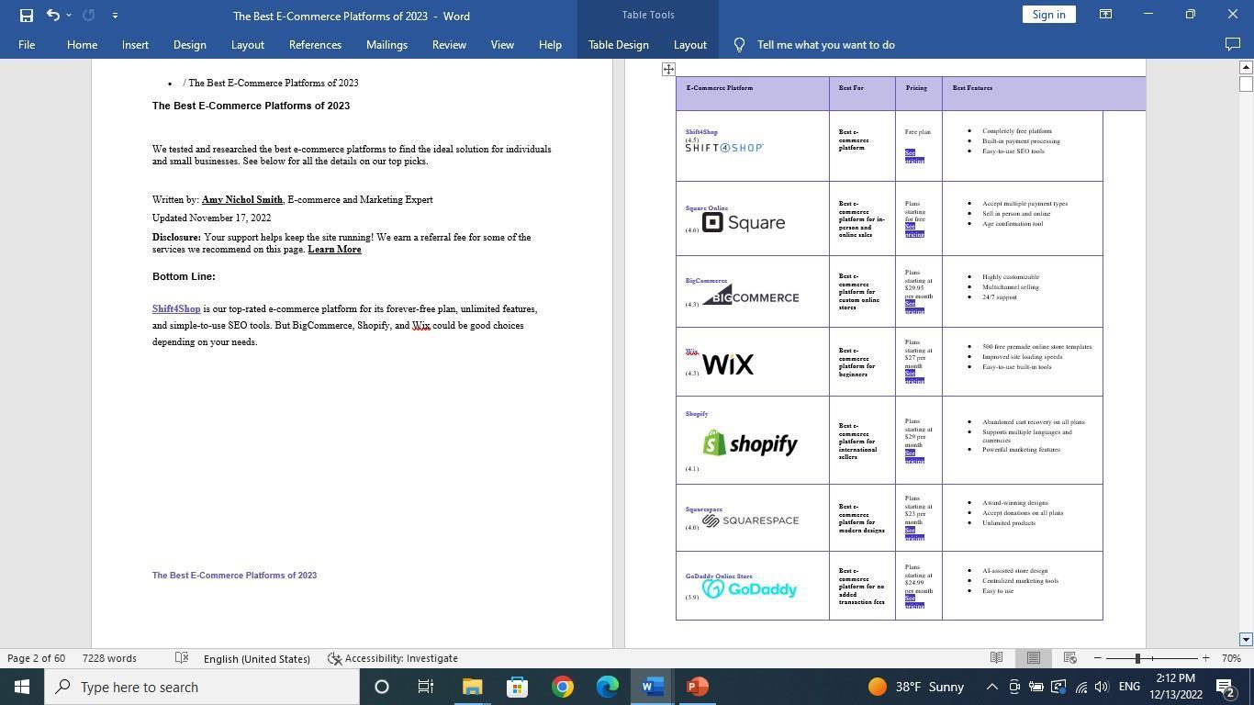Click the Wix logo image
1254x705 pixels.
727,364
